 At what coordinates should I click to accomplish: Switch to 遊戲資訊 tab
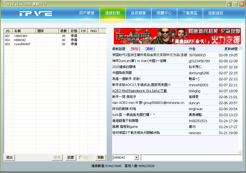216,13
